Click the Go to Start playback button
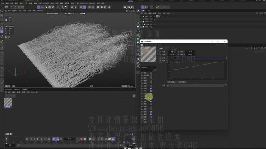The height and width of the screenshot is (149, 266). pyautogui.click(x=27, y=139)
